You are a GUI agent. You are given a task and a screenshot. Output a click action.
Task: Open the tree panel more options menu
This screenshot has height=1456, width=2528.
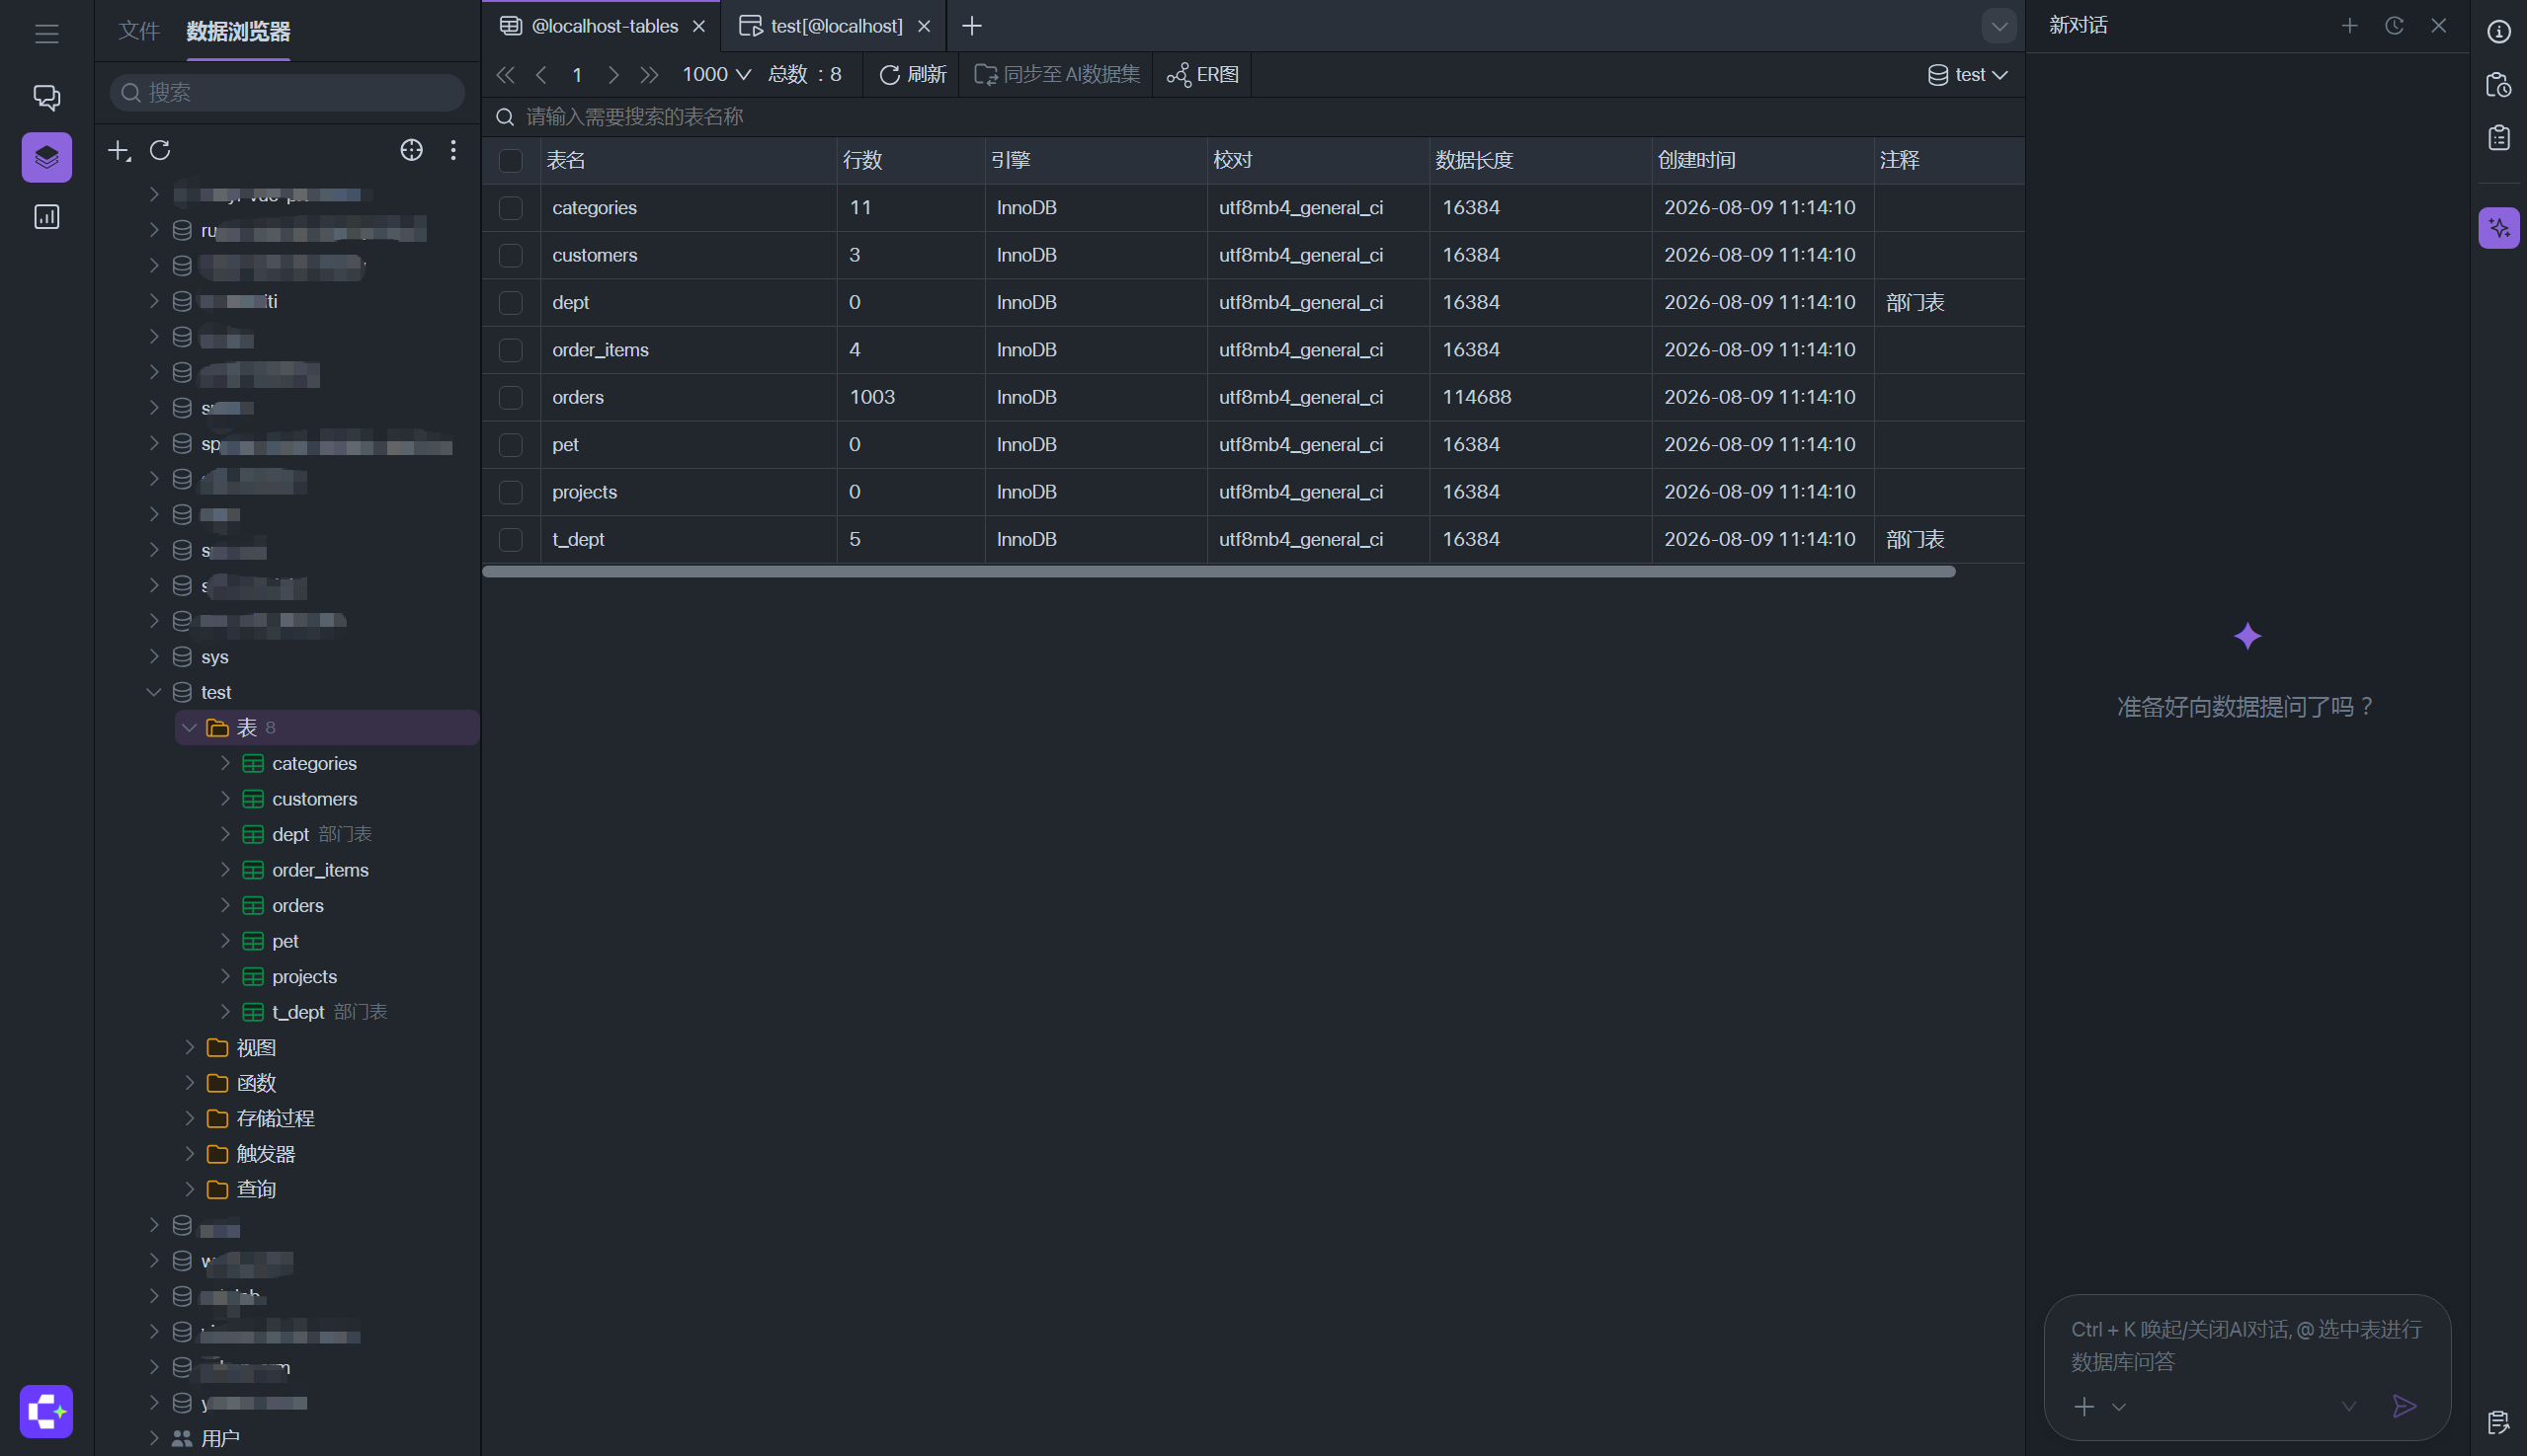(x=453, y=150)
